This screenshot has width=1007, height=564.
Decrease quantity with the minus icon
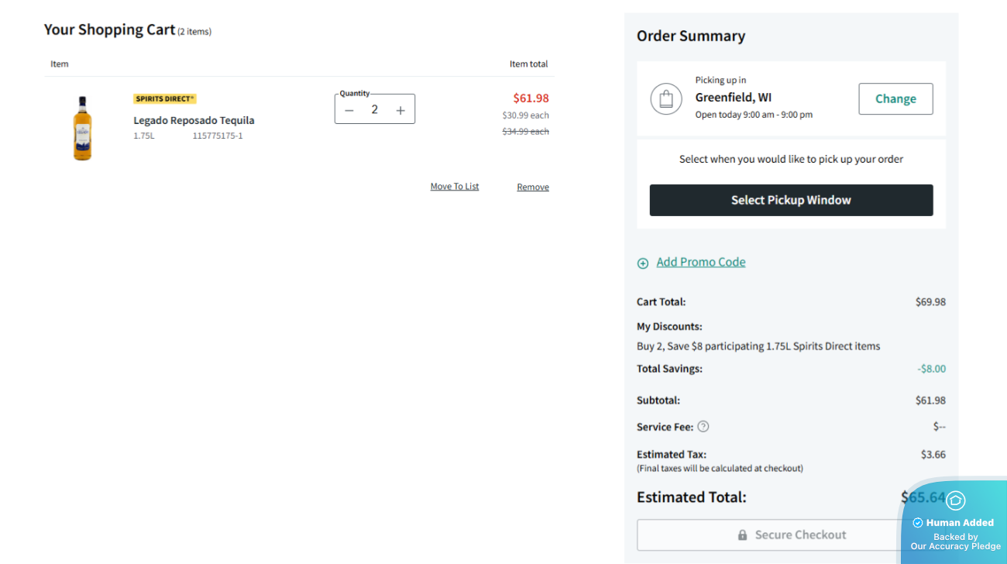coord(349,110)
